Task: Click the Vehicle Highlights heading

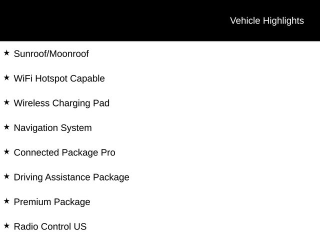Action: click(x=266, y=20)
